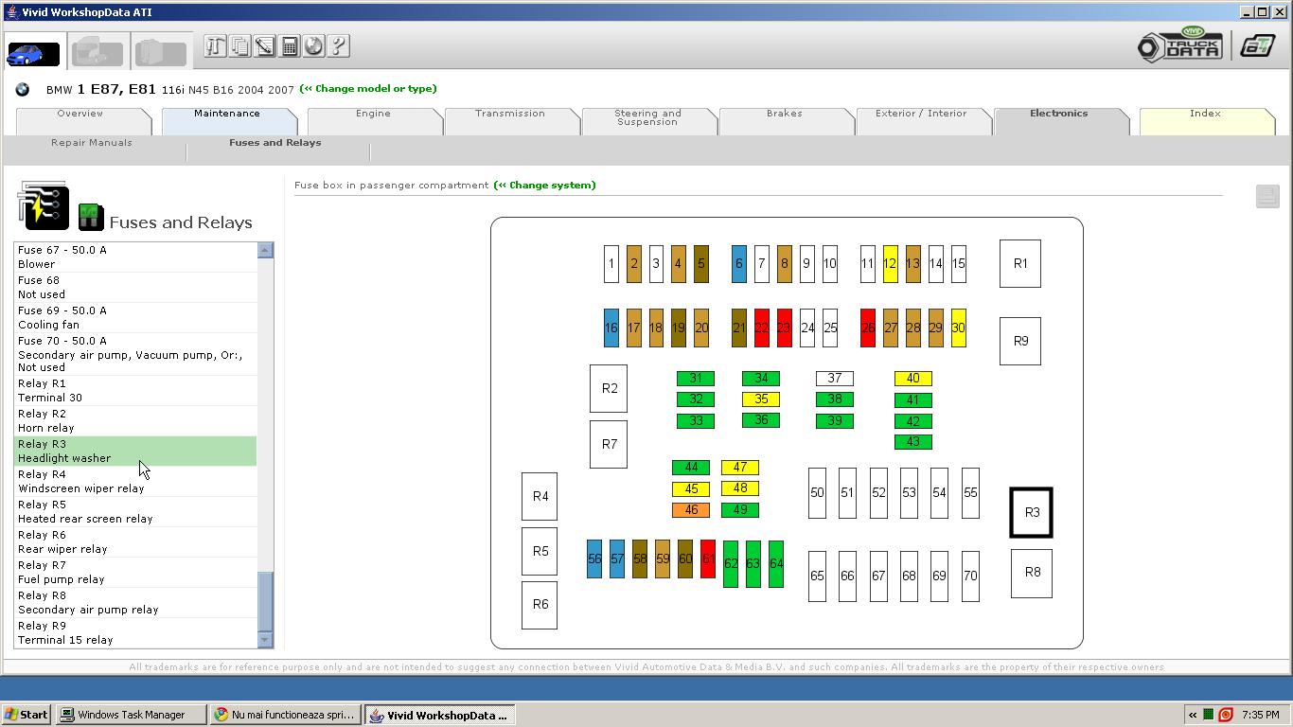
Task: Select the greyed truck vehicle type icon
Action: (97, 52)
